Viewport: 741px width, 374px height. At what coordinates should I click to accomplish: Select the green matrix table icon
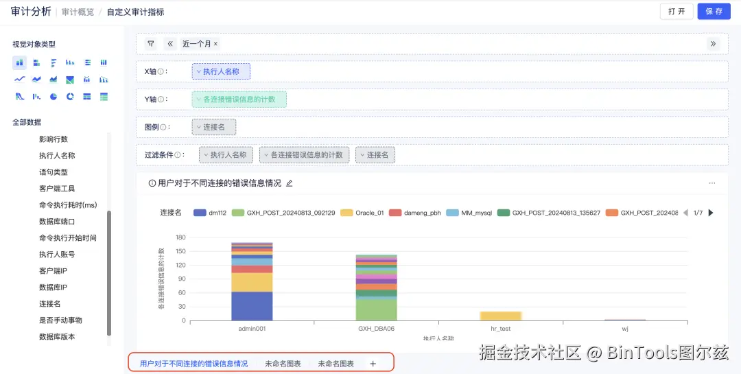click(x=104, y=97)
